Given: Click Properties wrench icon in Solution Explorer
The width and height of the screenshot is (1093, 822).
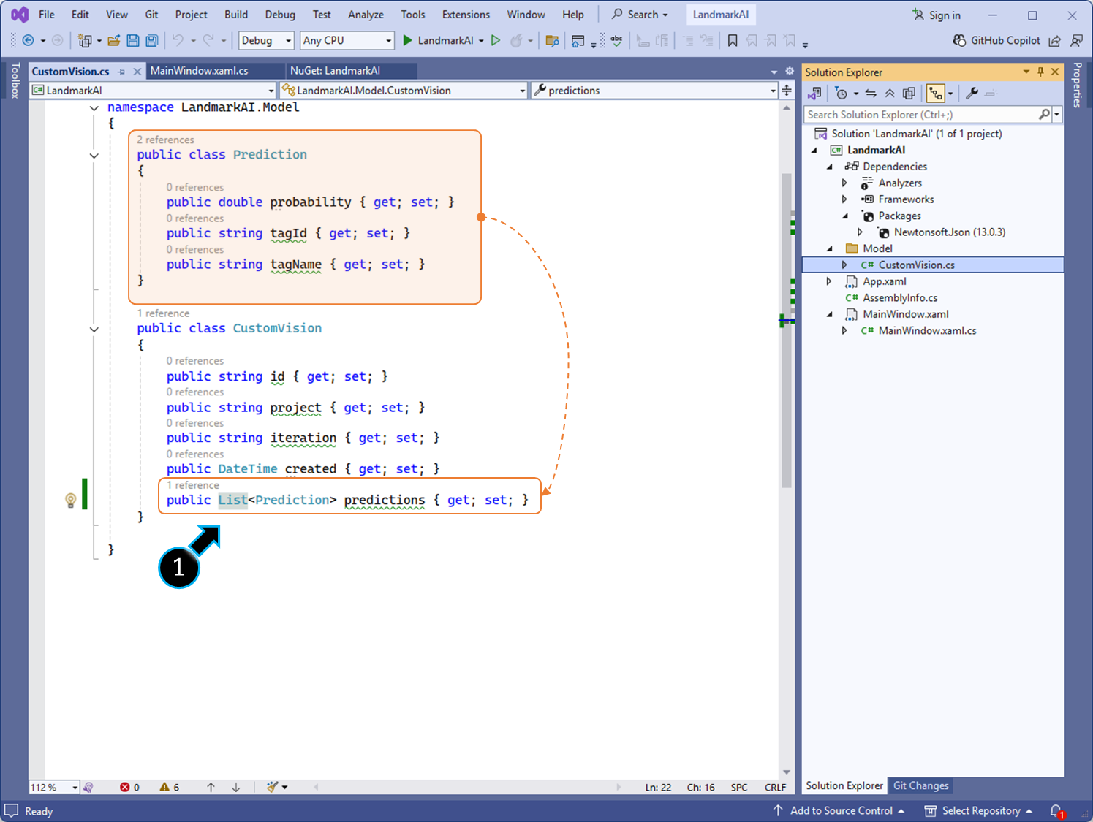Looking at the screenshot, I should pyautogui.click(x=972, y=94).
